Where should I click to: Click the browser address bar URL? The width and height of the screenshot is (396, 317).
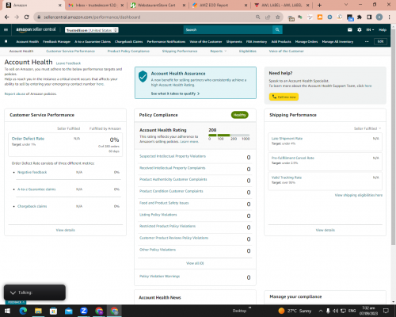click(92, 17)
